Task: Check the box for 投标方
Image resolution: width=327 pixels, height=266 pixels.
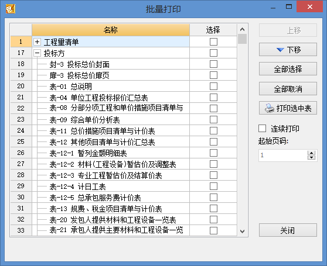Action: pos(213,53)
